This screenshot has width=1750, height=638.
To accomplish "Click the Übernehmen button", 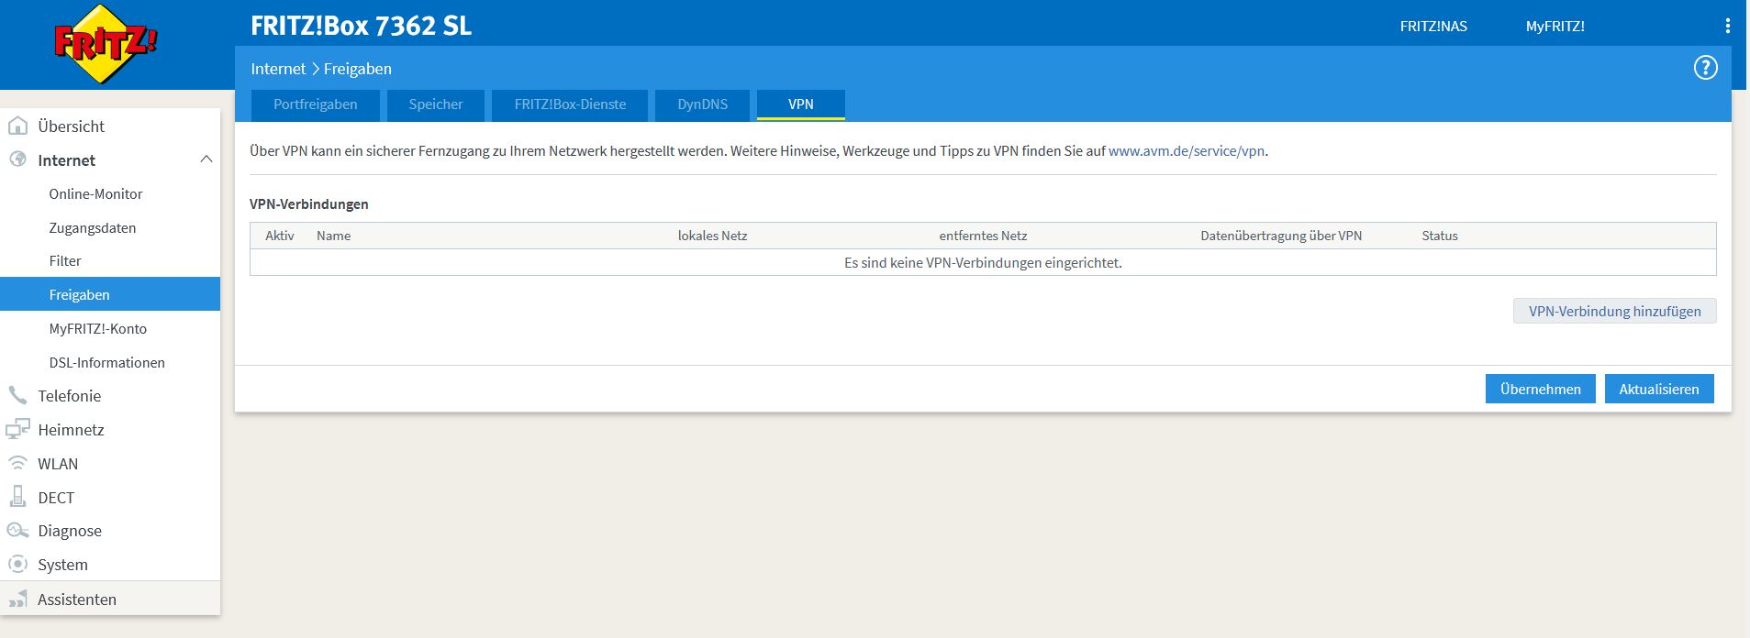I will (x=1541, y=389).
